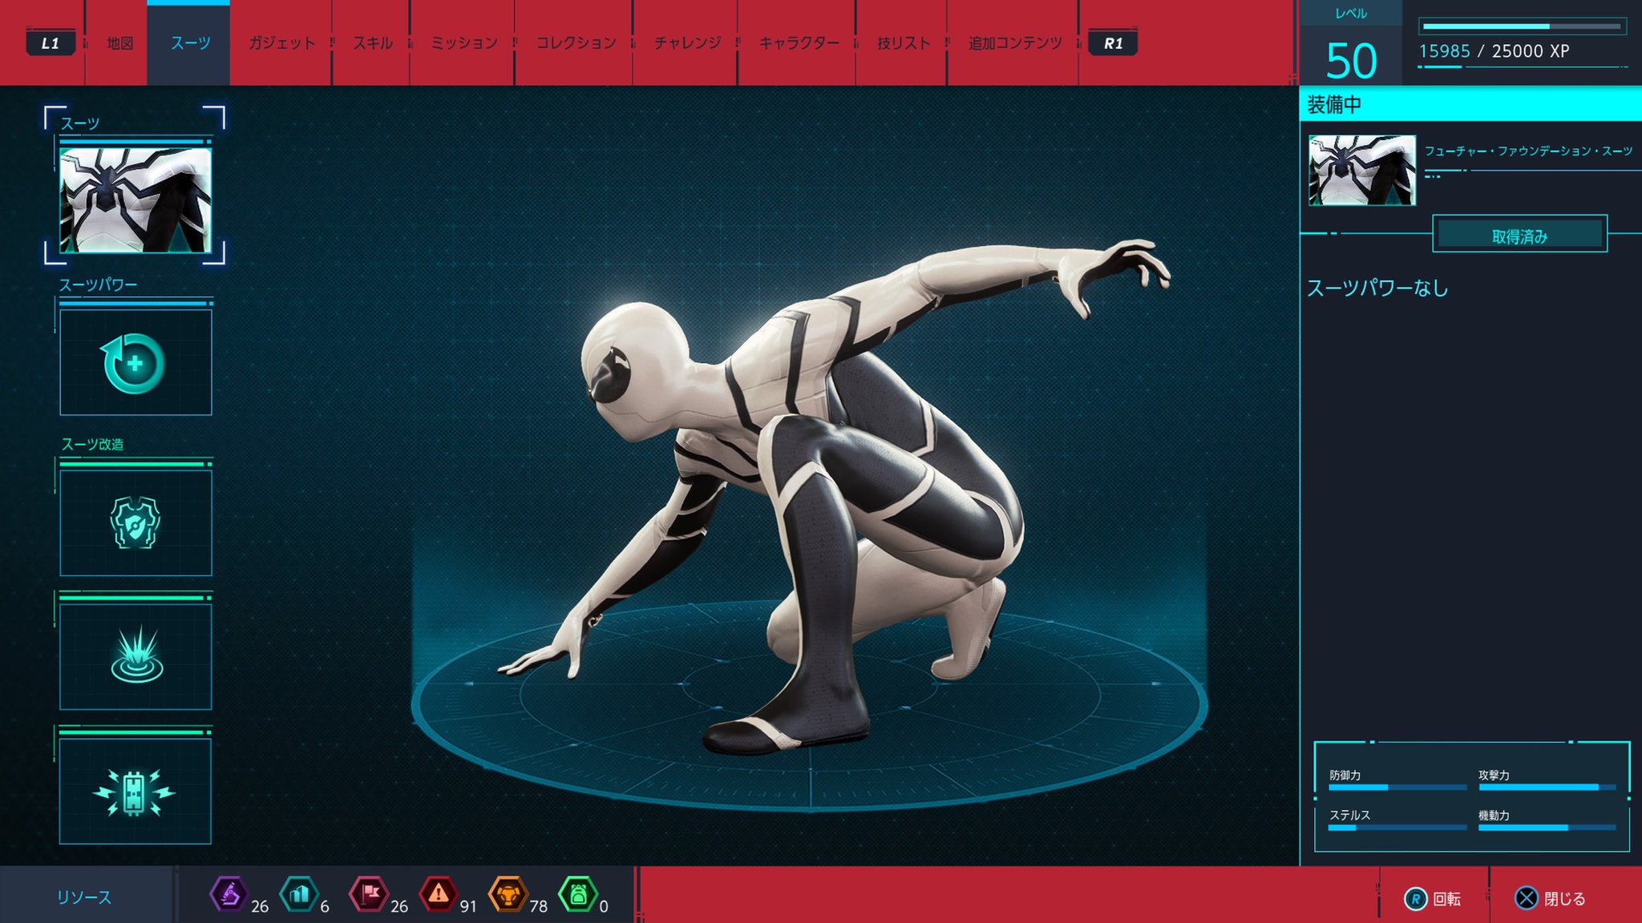1642x923 pixels.
Task: Open the ground burst suit mod slot
Action: [135, 656]
